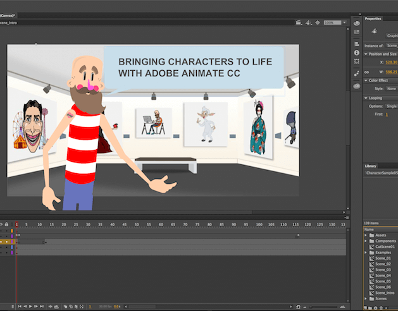Expand the Scenes folder in Library
The image size is (398, 311).
(366, 298)
